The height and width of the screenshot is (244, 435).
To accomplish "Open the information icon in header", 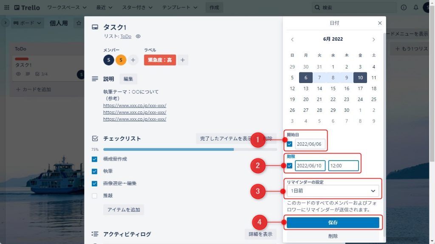I will point(404,8).
